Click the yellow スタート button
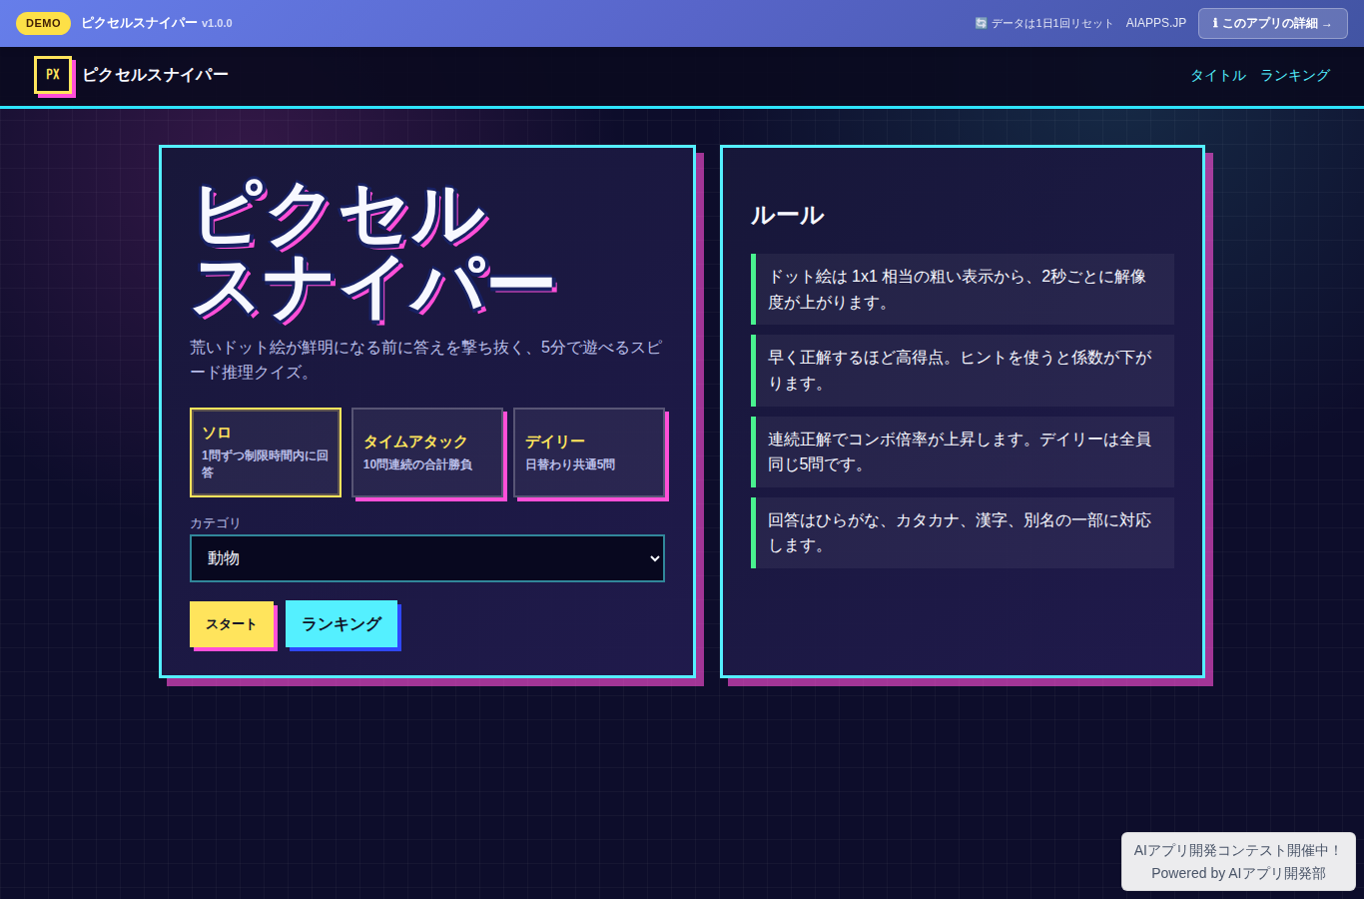The width and height of the screenshot is (1364, 899). [232, 624]
